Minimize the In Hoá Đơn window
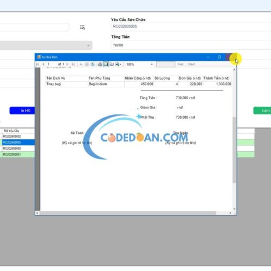 click(208, 57)
